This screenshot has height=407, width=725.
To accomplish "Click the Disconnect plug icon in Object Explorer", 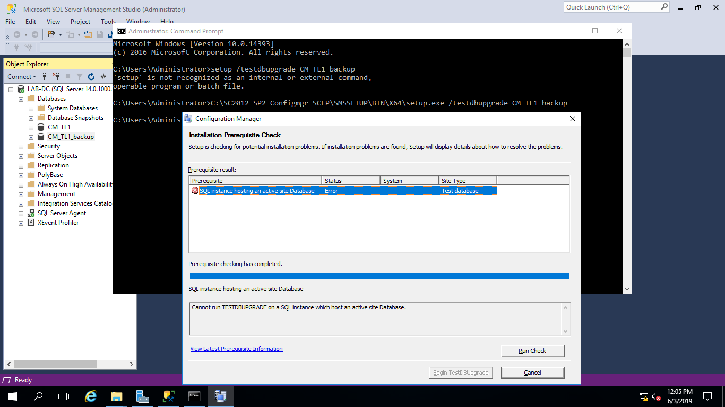I will click(56, 76).
